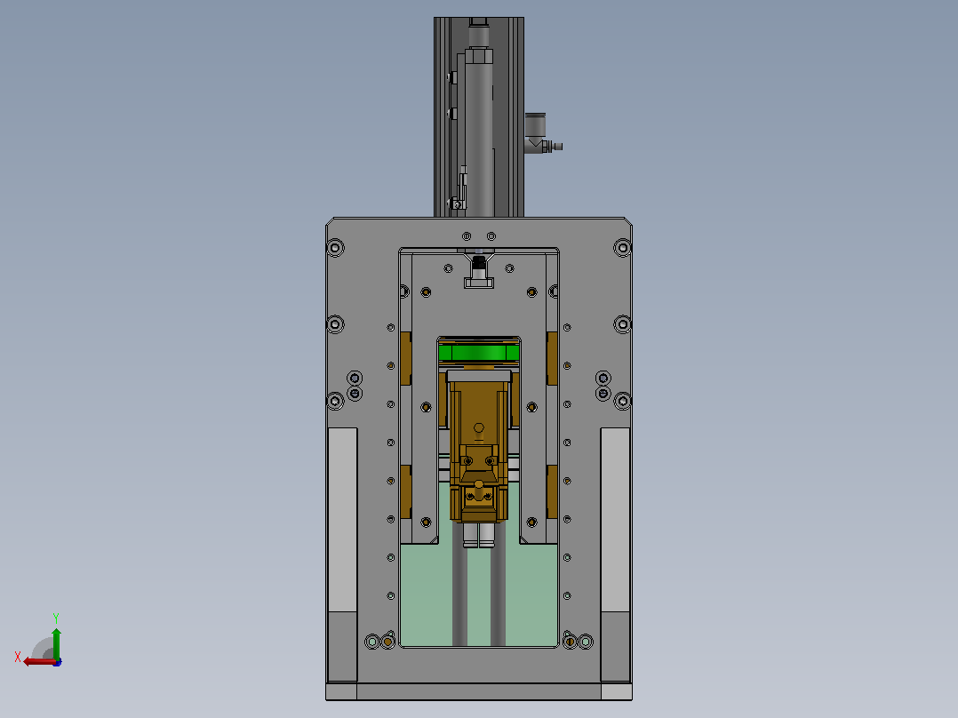The width and height of the screenshot is (958, 718).
Task: Select the dark cylinder housing at the top
Action: coord(479,116)
